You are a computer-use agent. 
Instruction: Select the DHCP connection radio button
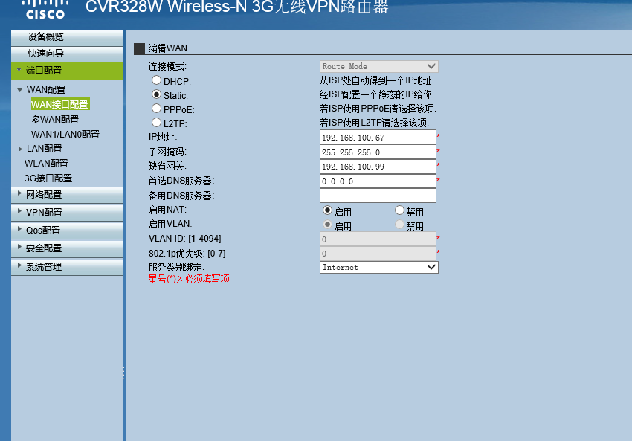(x=156, y=80)
